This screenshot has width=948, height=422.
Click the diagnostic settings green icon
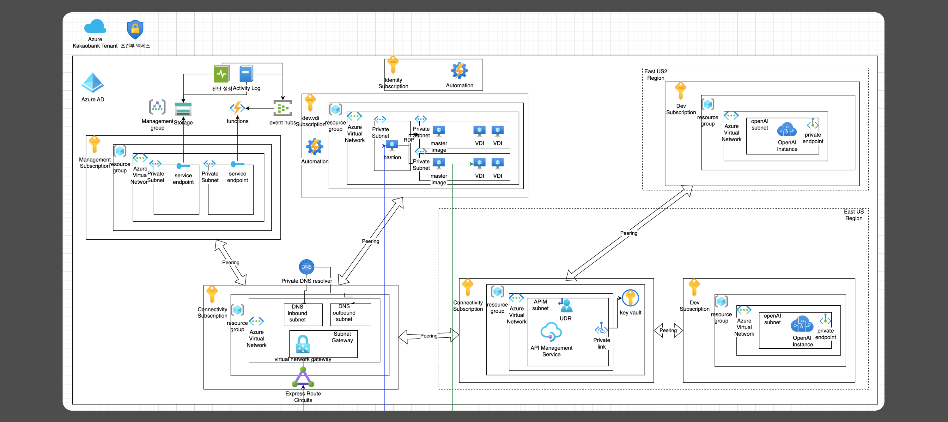(x=222, y=74)
